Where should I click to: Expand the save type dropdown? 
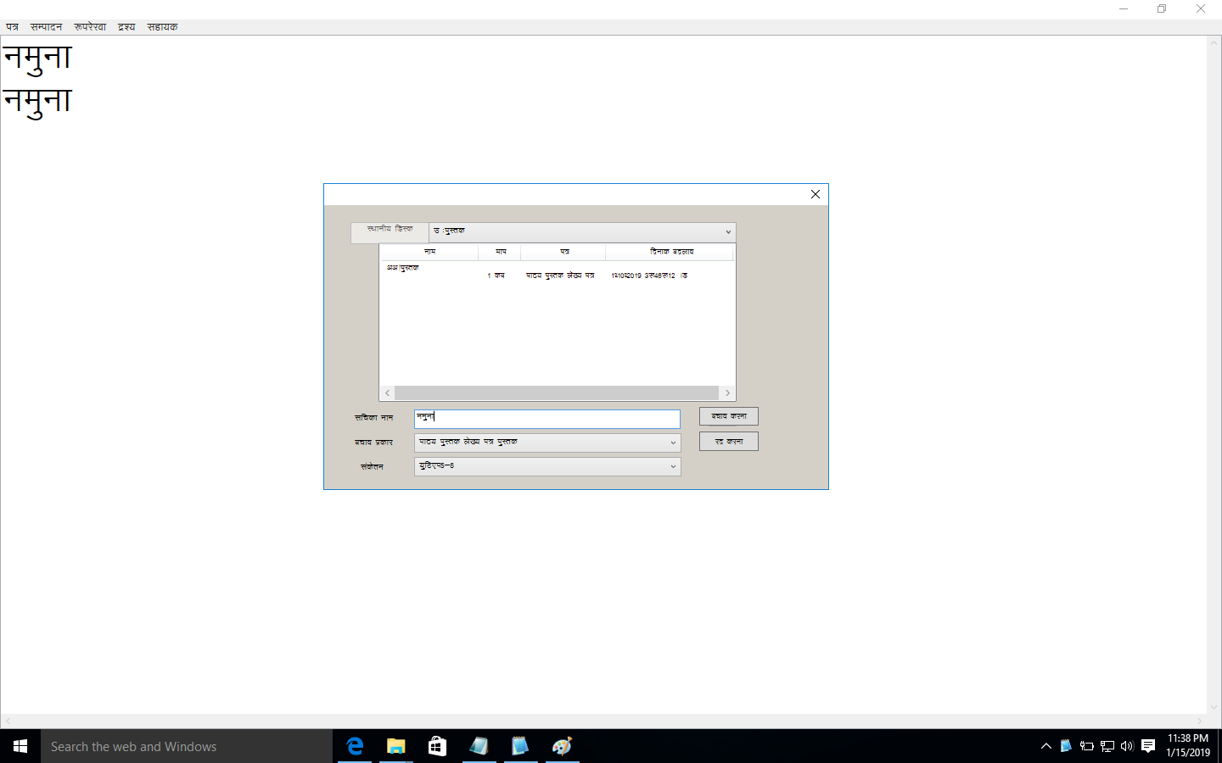673,443
